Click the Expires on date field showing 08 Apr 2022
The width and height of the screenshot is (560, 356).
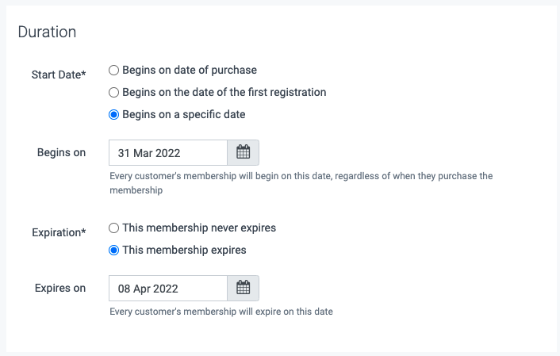click(x=168, y=288)
